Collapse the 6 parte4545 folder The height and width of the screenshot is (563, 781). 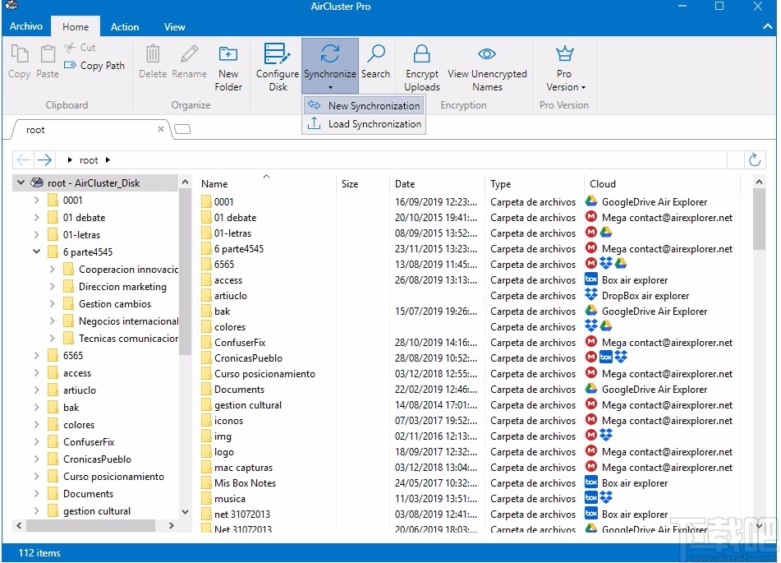coord(35,252)
